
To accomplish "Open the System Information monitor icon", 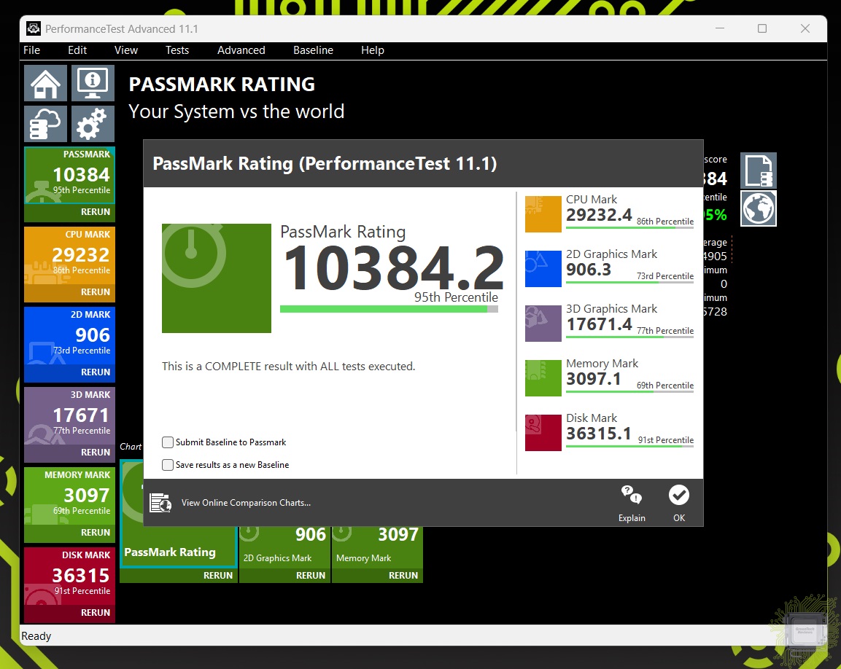I will 93,83.
